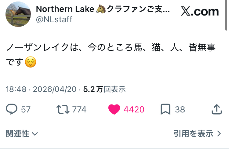
Task: Click the 5.2万回表示 view count
Action: click(104, 89)
